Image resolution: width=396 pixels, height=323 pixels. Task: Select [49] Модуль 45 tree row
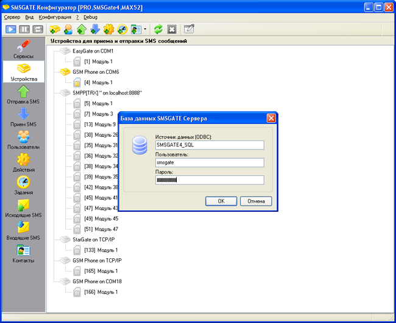101,219
